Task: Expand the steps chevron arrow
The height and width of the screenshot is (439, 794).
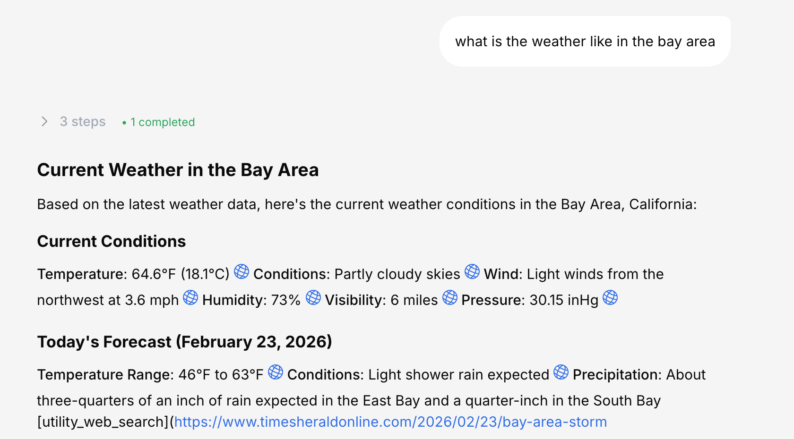Action: click(44, 122)
